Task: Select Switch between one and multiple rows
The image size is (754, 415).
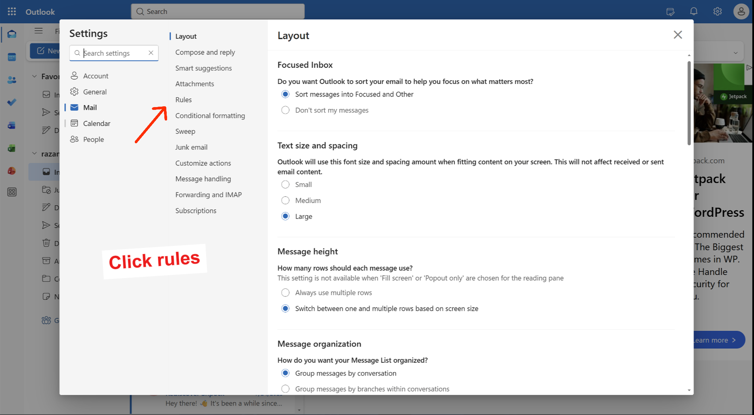Action: [285, 308]
